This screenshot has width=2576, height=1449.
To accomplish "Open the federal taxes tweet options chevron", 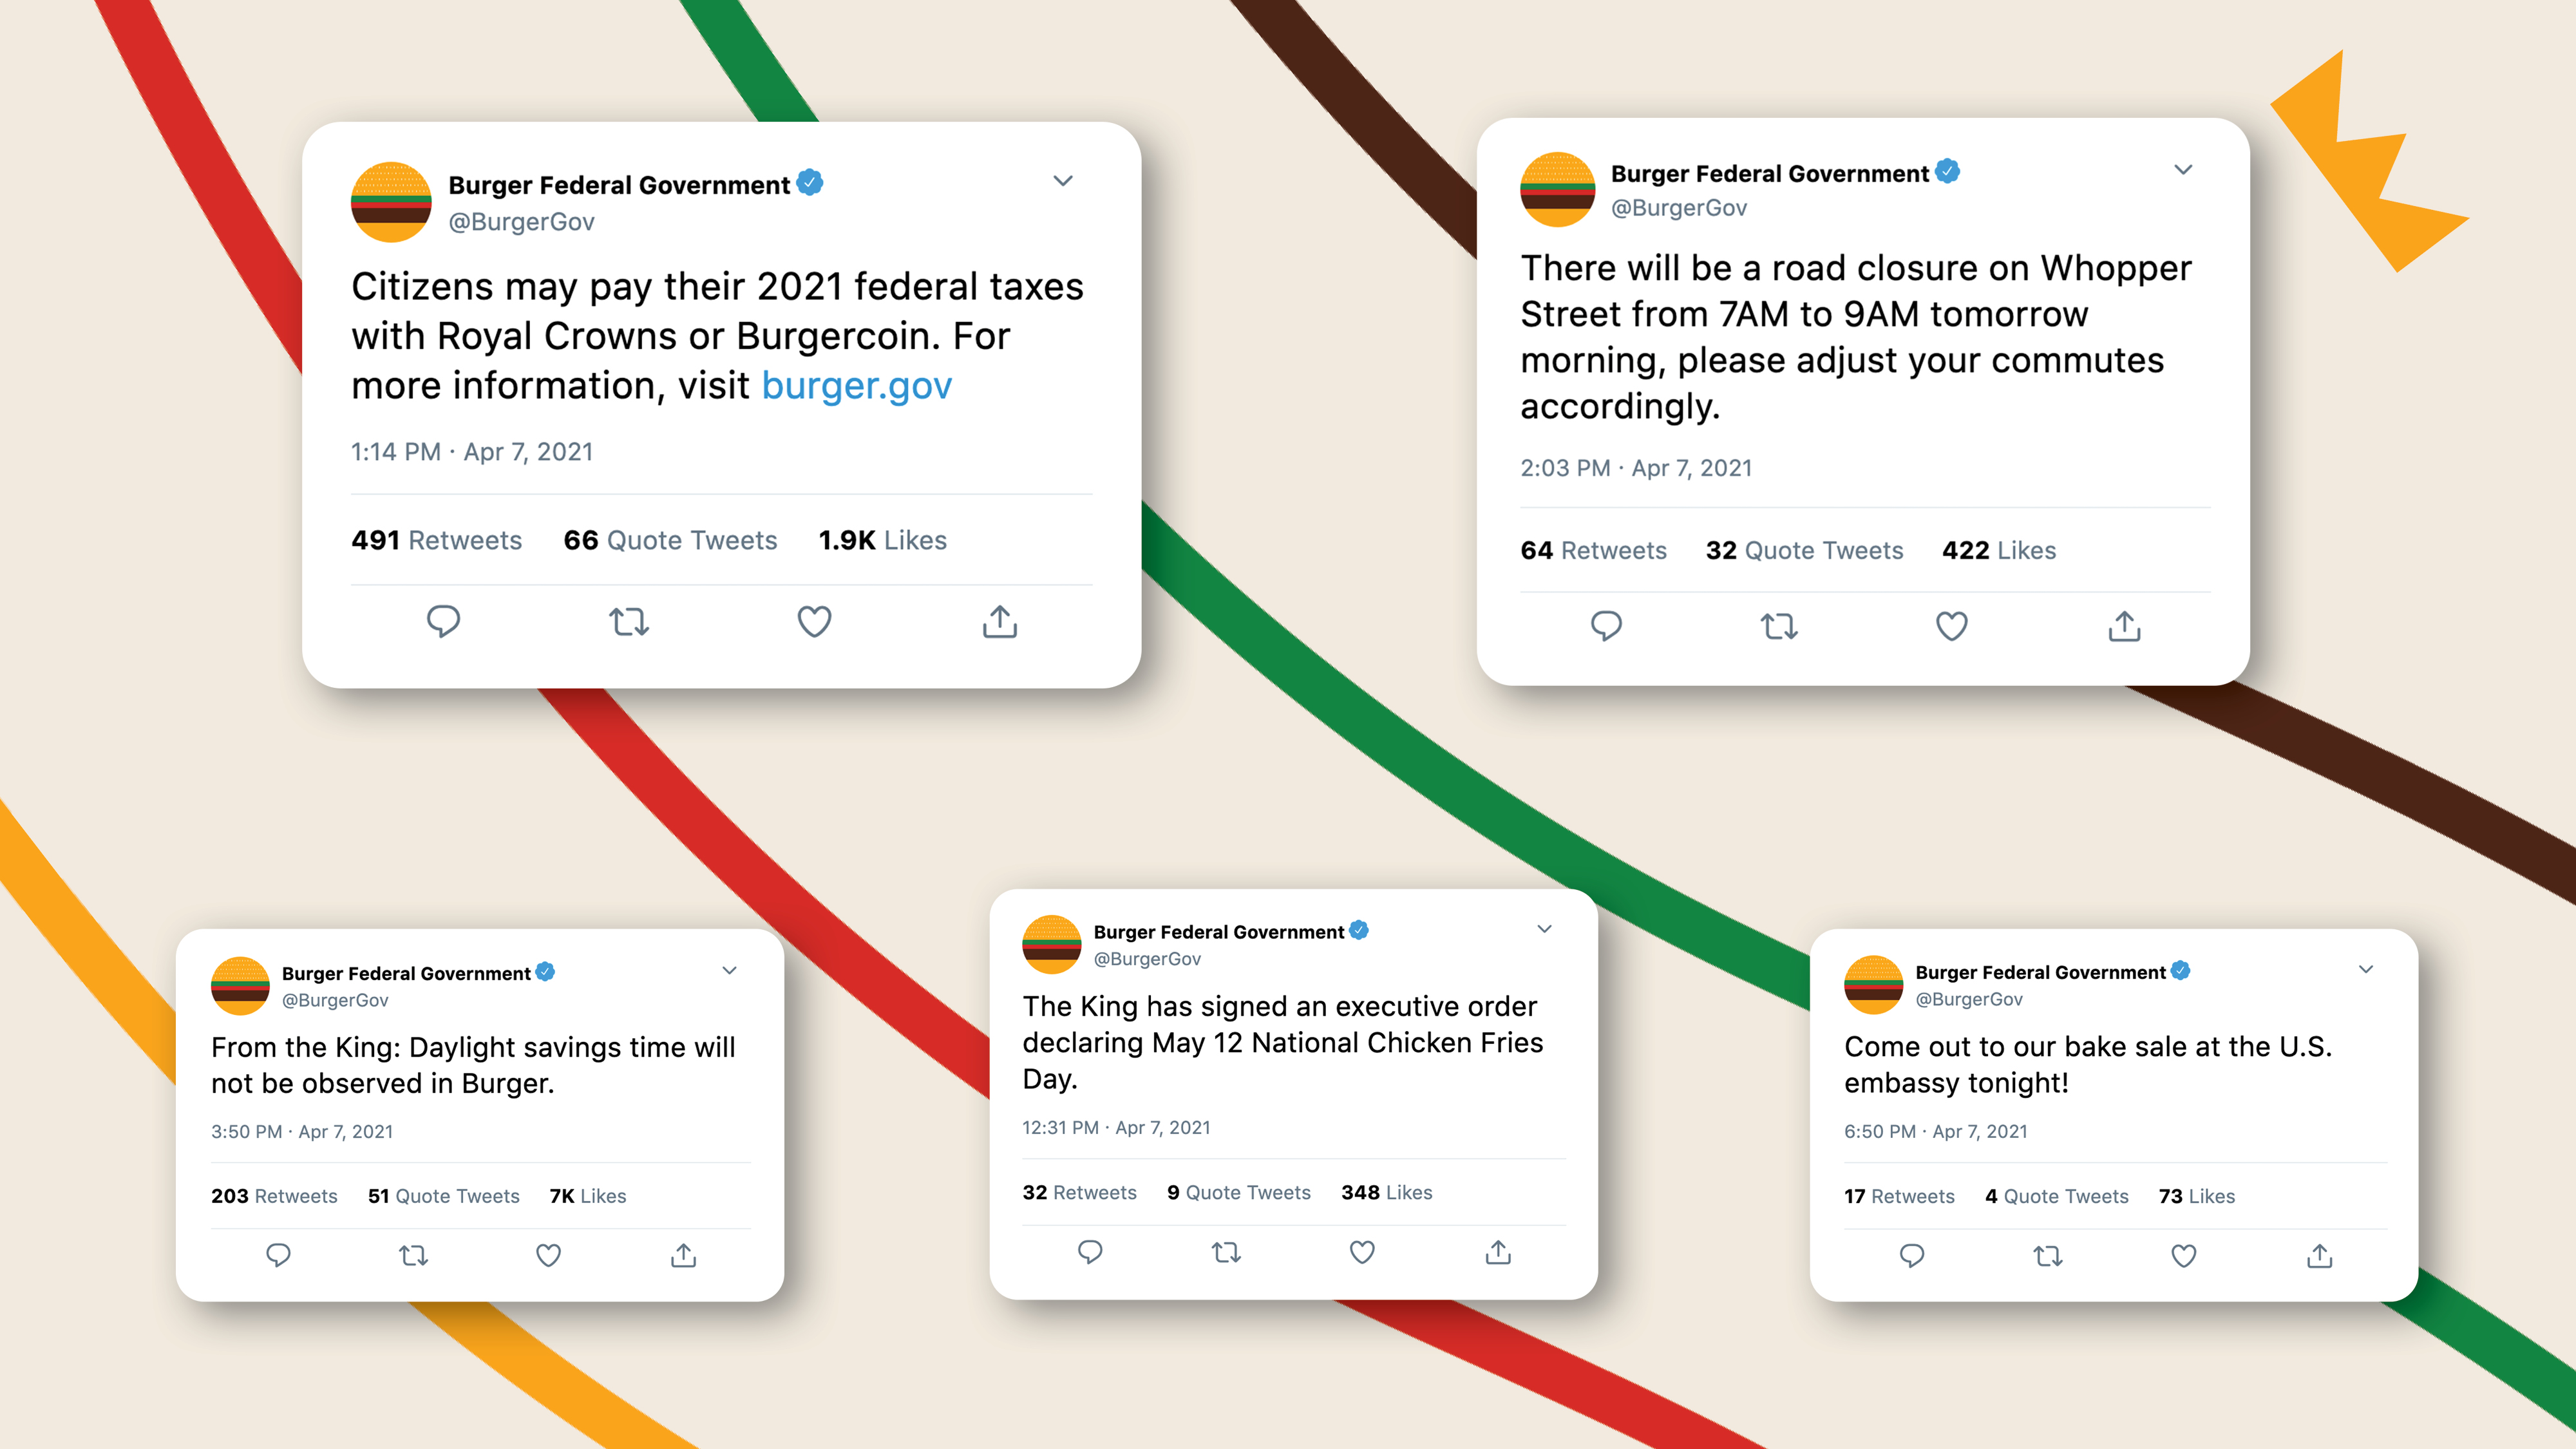I will tap(1063, 181).
